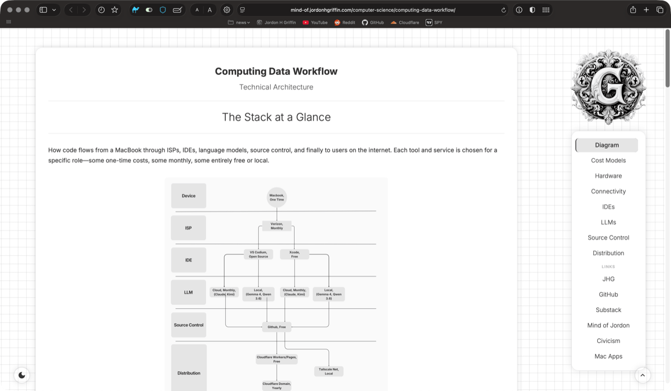Open the YouTube bookmark
The height and width of the screenshot is (391, 671).
click(315, 22)
